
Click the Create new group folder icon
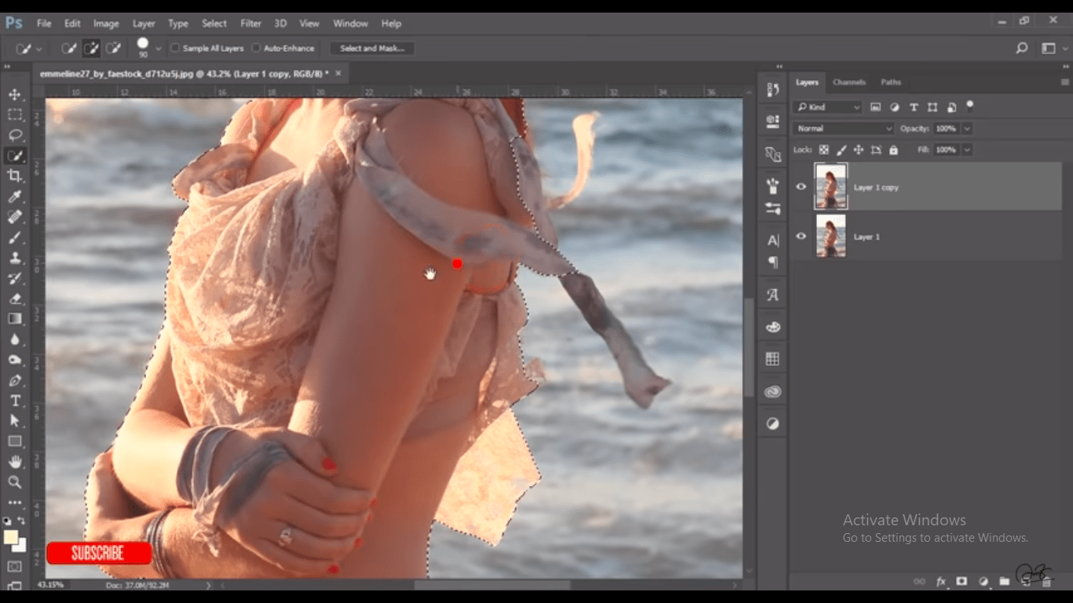click(1004, 582)
